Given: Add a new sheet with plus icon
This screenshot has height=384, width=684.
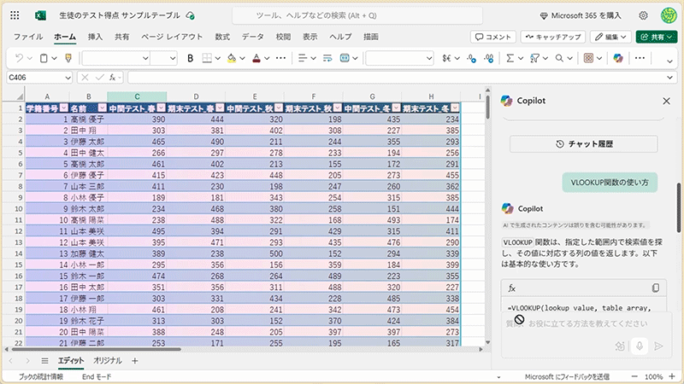Looking at the screenshot, I should click(x=134, y=361).
